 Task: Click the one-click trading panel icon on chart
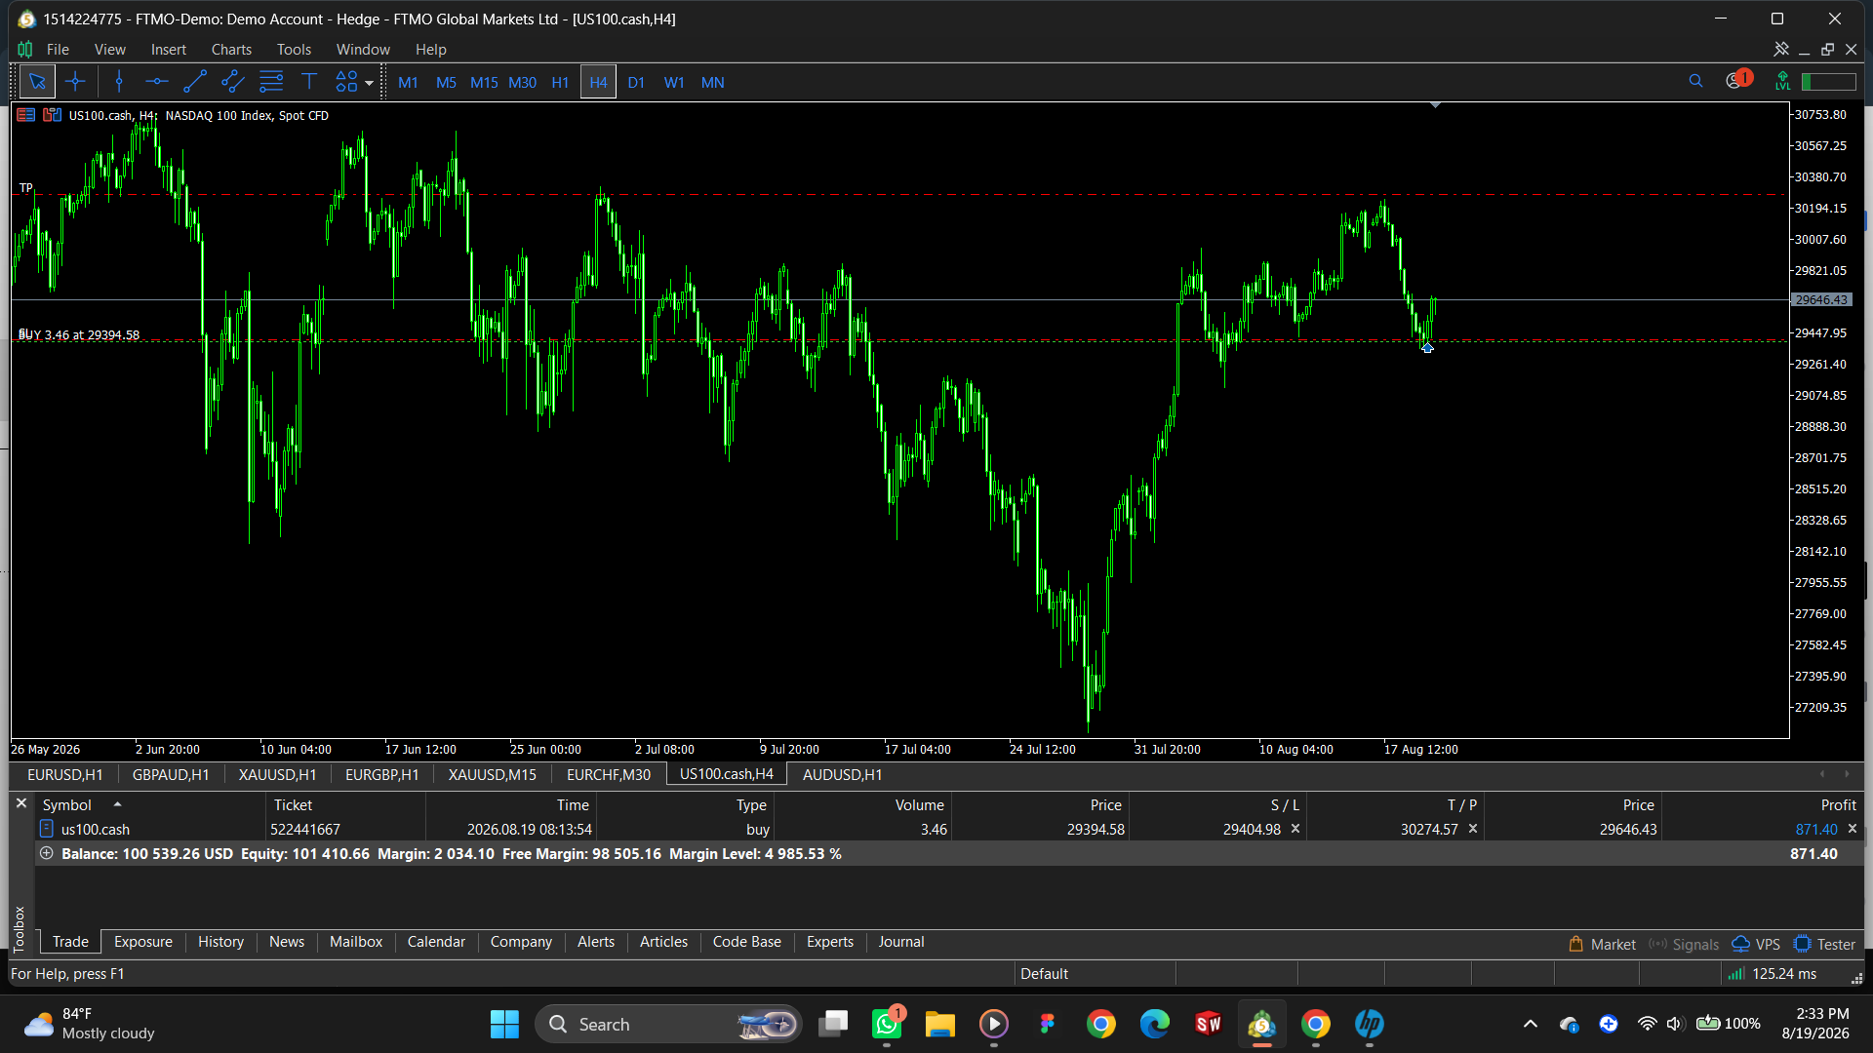point(26,115)
